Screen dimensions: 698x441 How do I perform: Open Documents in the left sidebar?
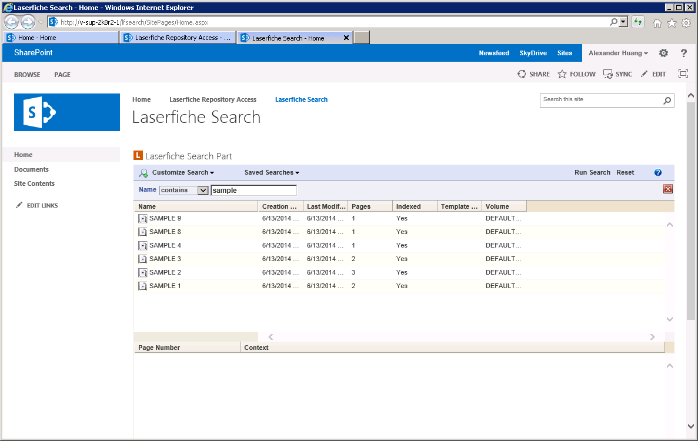[31, 169]
